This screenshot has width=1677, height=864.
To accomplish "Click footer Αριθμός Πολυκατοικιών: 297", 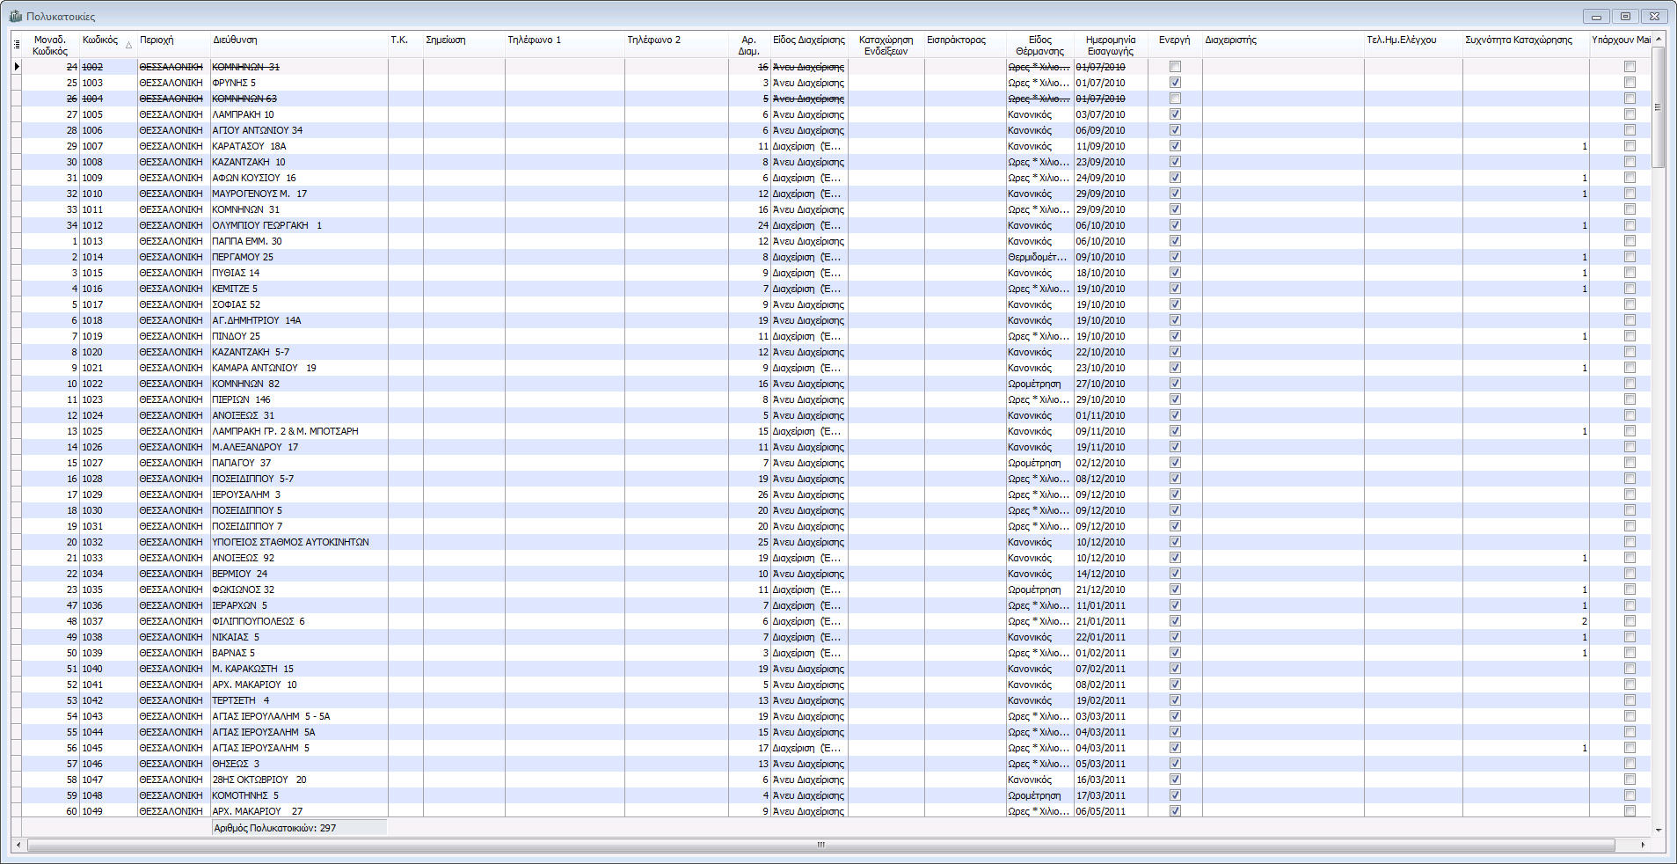I will coord(299,828).
